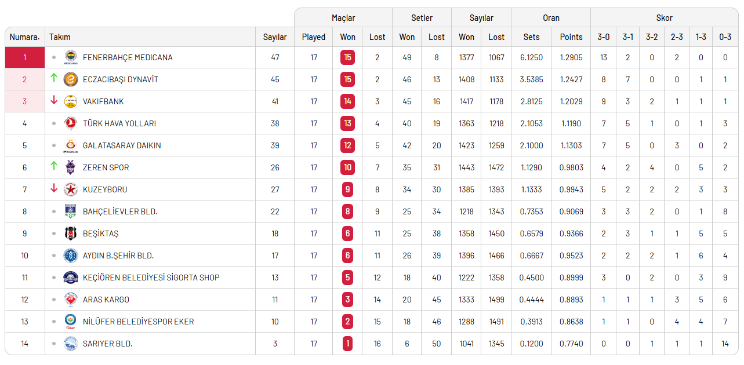Viewport: 744px width, 365px height.
Task: Click the Beşiktaş team logo
Action: click(71, 233)
